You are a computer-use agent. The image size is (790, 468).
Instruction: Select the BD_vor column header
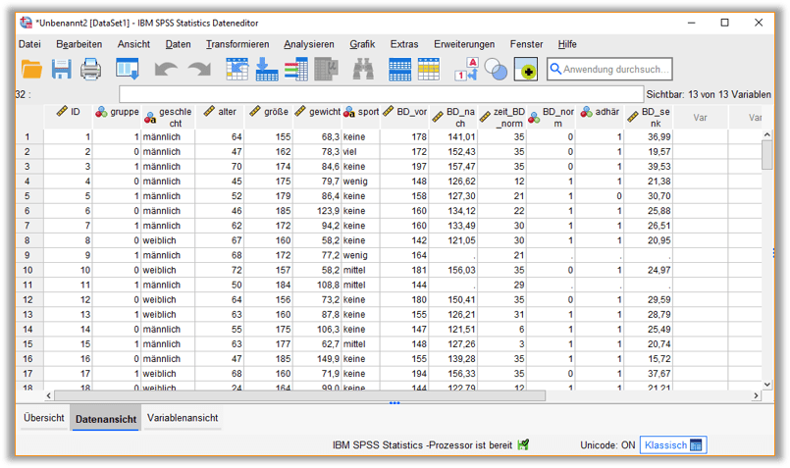tap(404, 118)
